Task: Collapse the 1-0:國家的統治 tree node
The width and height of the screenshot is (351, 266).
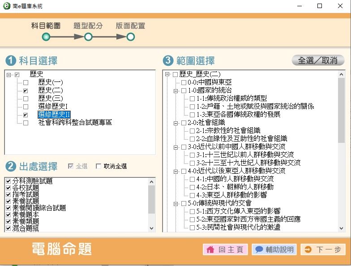Action: pyautogui.click(x=176, y=90)
